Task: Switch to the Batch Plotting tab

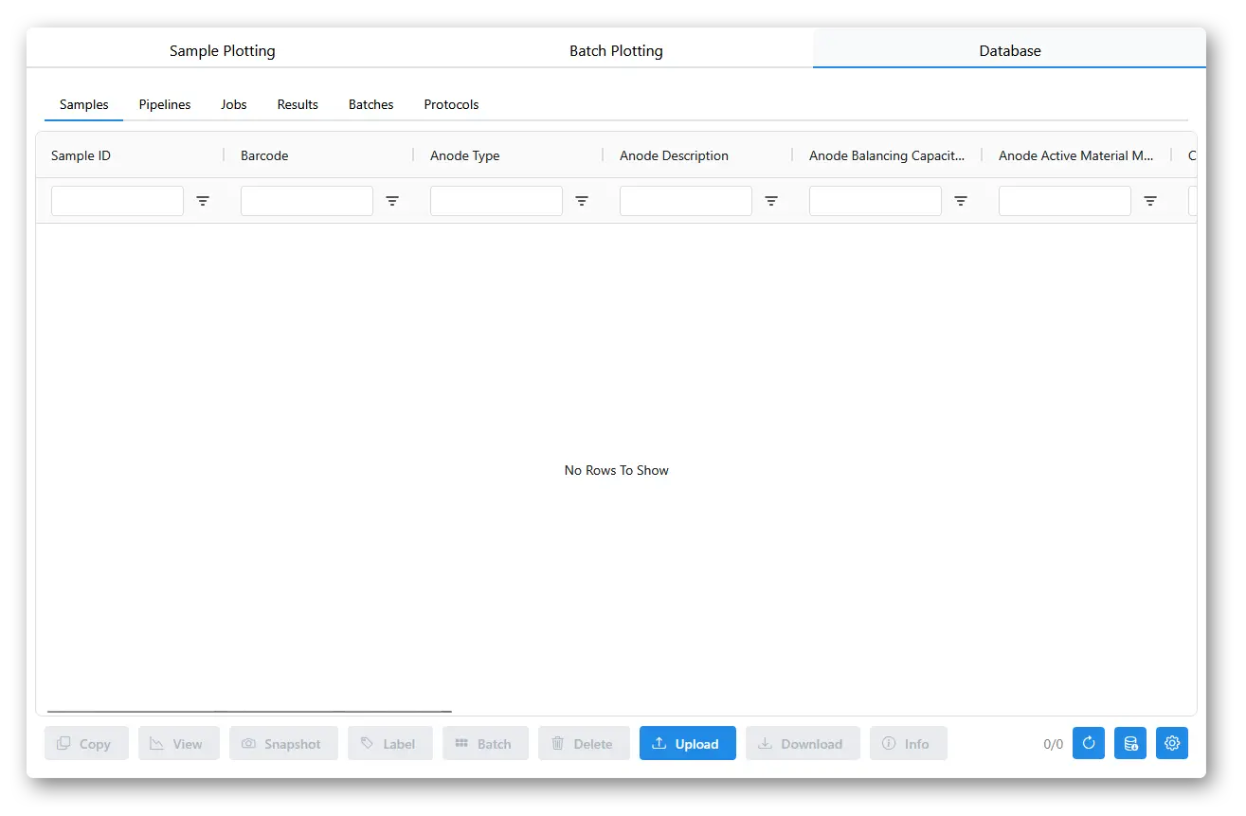Action: 616,51
